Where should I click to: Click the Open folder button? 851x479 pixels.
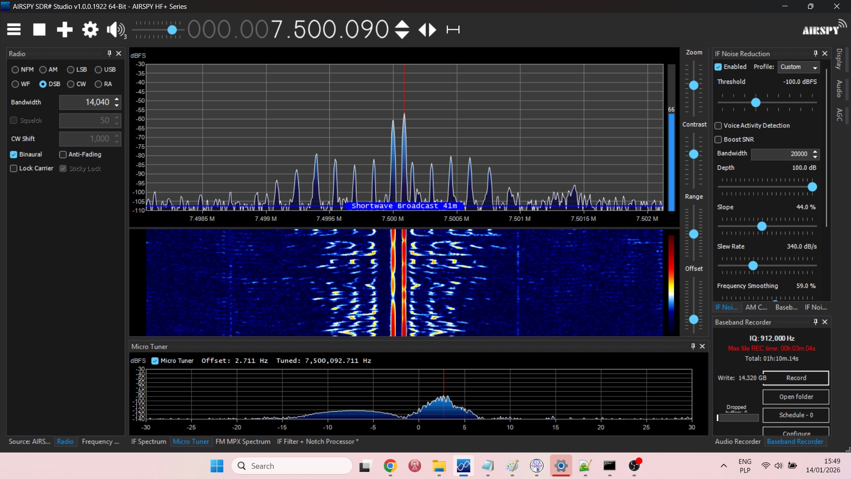796,397
